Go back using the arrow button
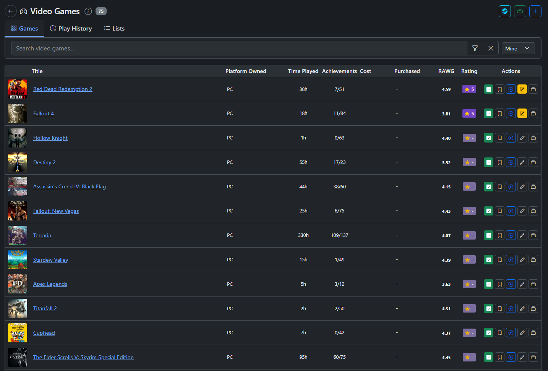This screenshot has width=548, height=371. [x=11, y=11]
